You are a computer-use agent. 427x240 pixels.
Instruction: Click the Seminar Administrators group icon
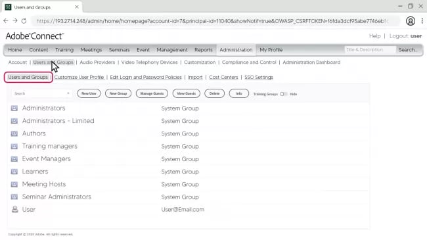pos(14,197)
